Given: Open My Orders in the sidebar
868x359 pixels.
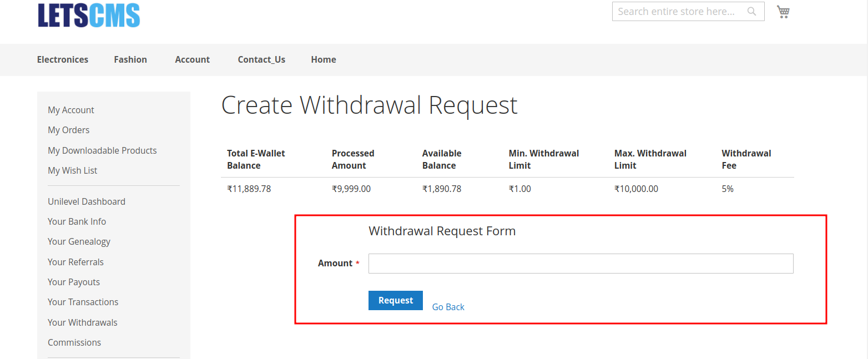Looking at the screenshot, I should click(x=69, y=130).
